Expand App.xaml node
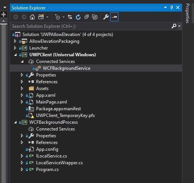Image resolution: width=194 pixels, height=183 pixels. 22,95
